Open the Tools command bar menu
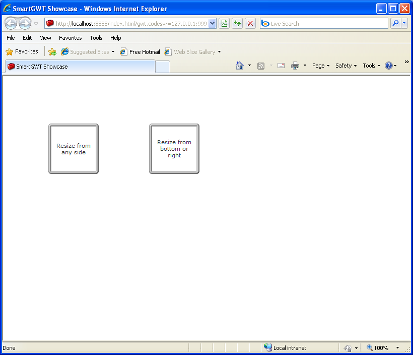The width and height of the screenshot is (413, 355). (x=371, y=66)
